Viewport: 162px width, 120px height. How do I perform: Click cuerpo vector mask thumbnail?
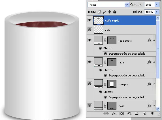pyautogui.click(x=112, y=84)
